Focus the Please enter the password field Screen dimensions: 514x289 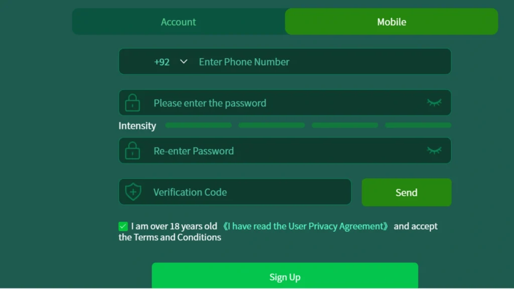click(x=285, y=103)
